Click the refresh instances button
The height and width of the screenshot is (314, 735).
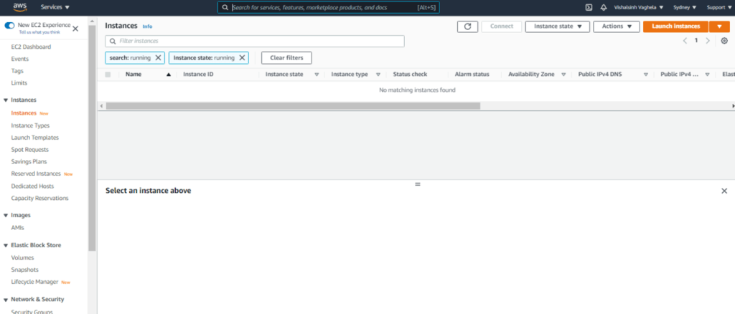tap(467, 27)
